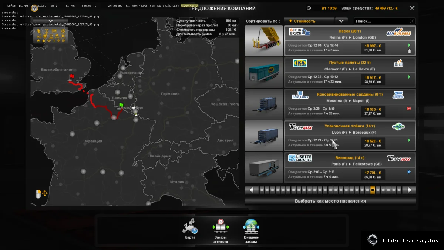This screenshot has width=444, height=250.
Task: Click Выбрать как место назначения button
Action: pyautogui.click(x=330, y=201)
